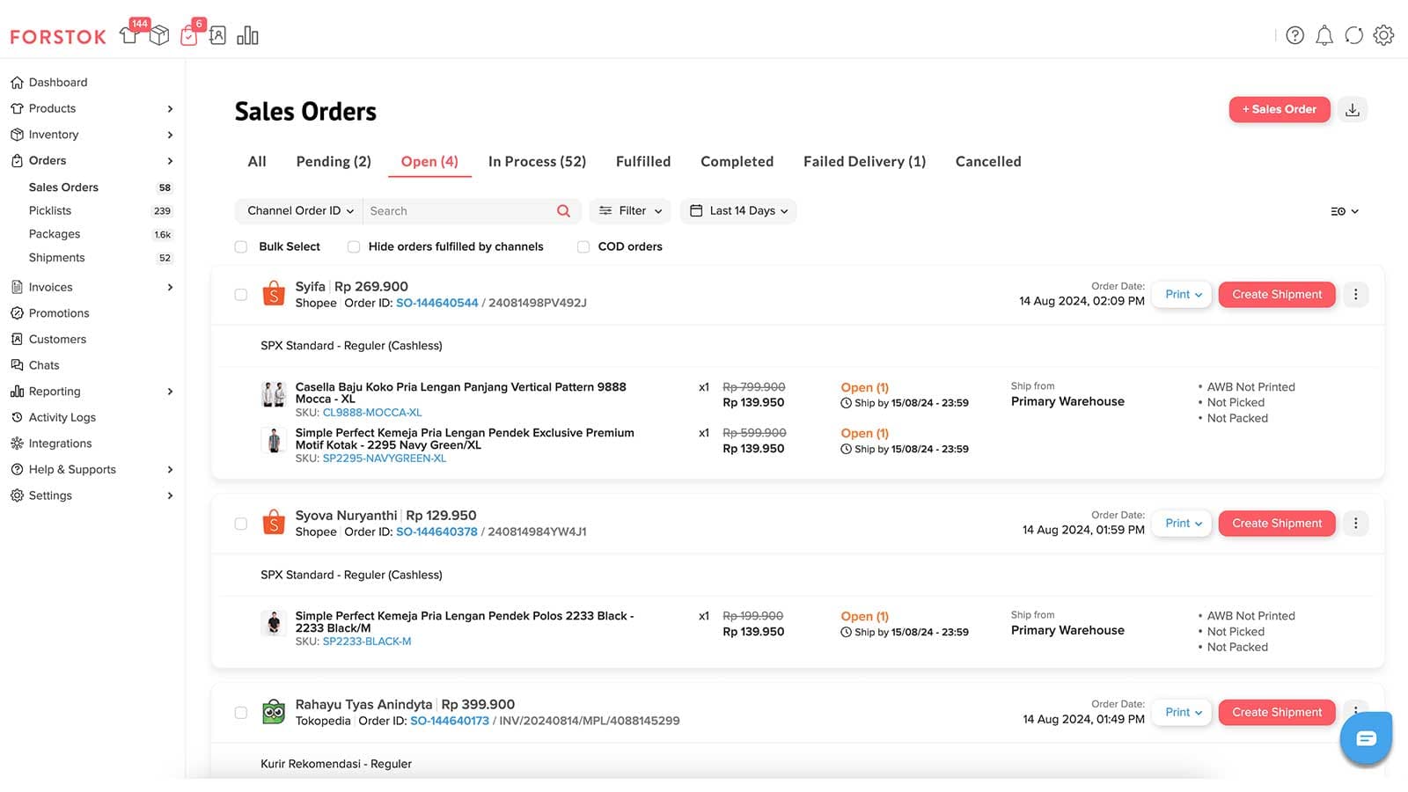Open the reporting bar chart icon in header

coord(247,35)
